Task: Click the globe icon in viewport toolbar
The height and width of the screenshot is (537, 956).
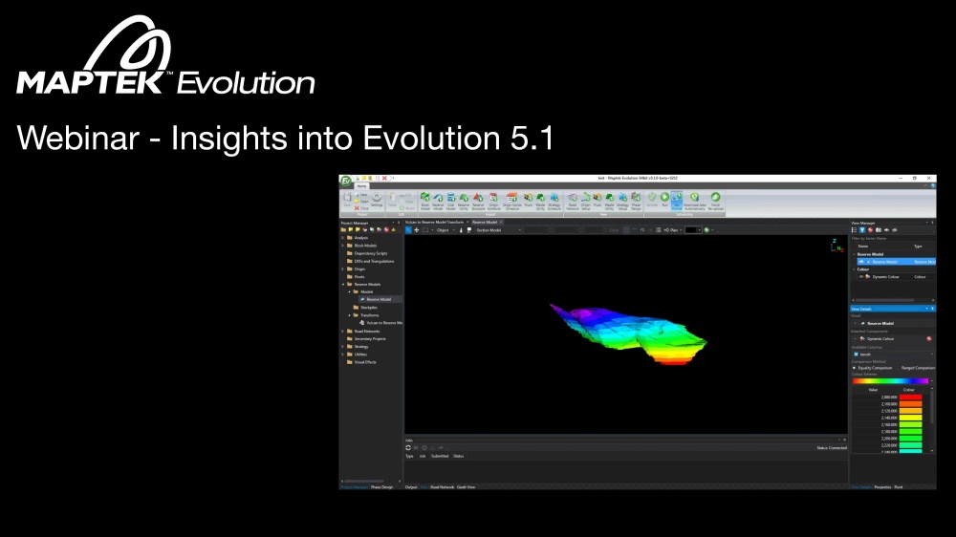Action: (x=707, y=229)
